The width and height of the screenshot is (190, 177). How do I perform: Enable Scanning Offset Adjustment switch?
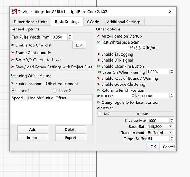tap(12, 83)
